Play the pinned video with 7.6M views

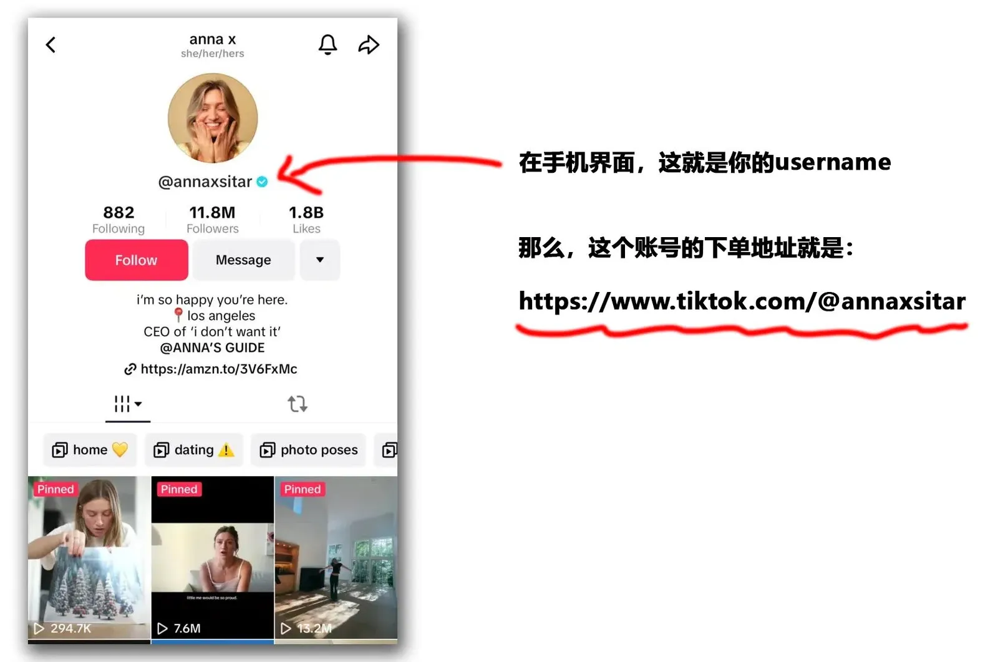(213, 558)
